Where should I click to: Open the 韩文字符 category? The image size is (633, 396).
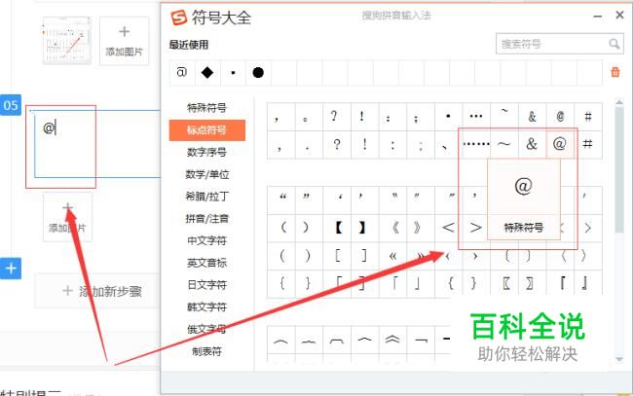206,307
